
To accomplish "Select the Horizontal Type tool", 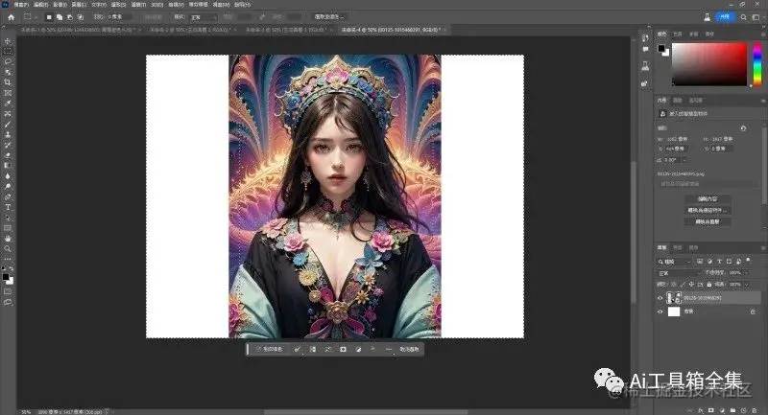I will click(8, 207).
